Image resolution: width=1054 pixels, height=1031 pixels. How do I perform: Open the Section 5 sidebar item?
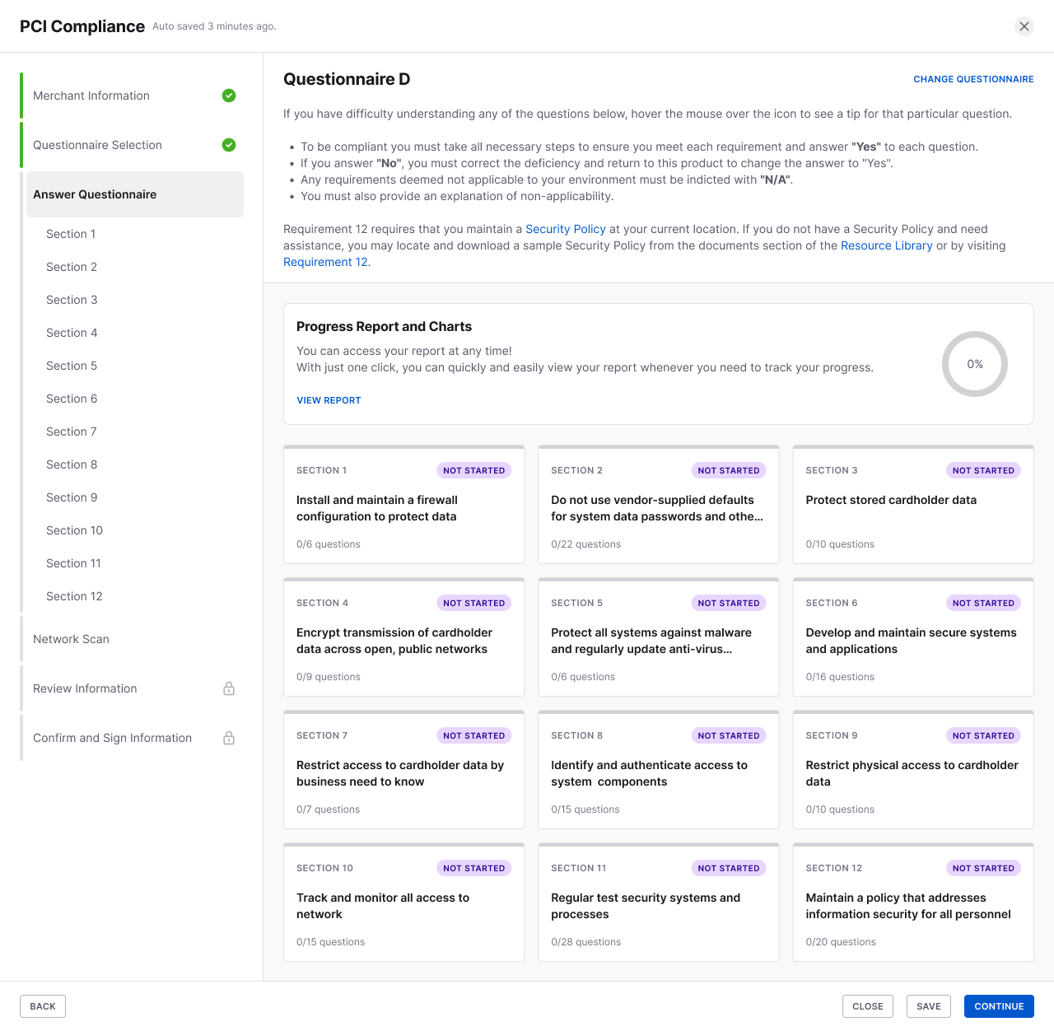(x=72, y=366)
